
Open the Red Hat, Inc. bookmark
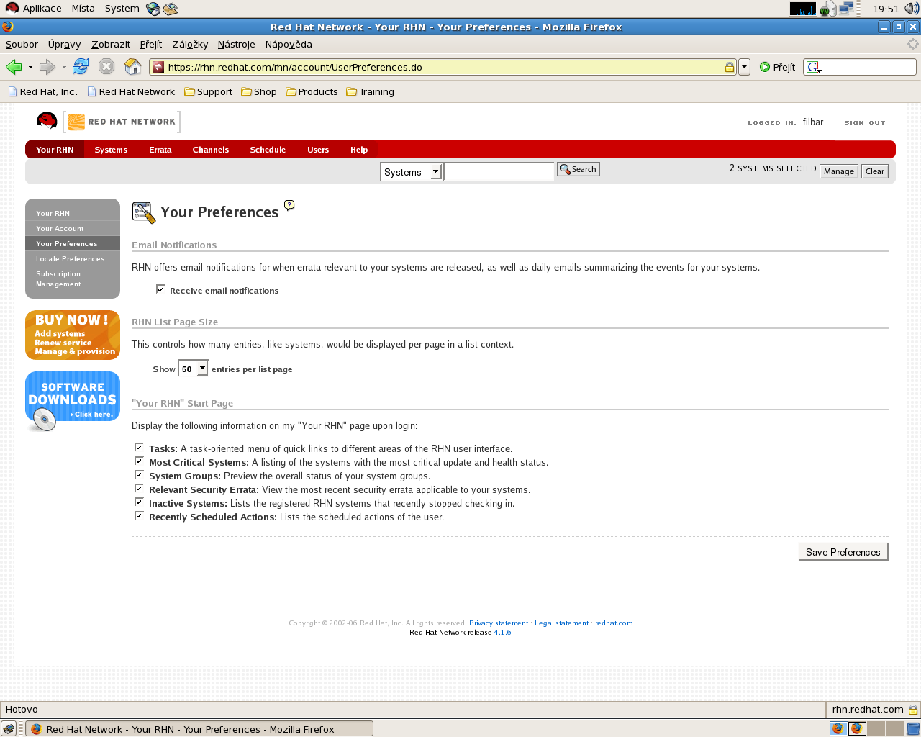pyautogui.click(x=42, y=91)
